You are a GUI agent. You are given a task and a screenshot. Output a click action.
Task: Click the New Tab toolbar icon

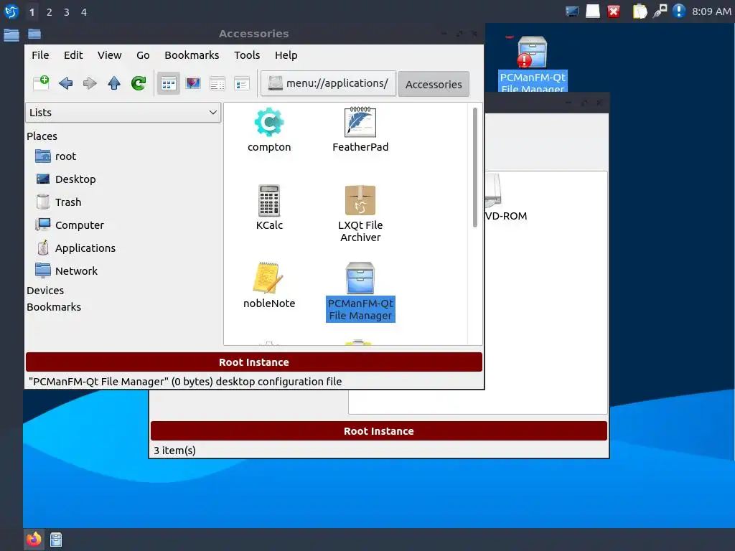tap(41, 83)
